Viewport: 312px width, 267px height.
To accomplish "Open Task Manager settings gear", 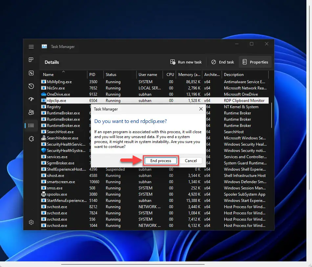I will tap(31, 222).
